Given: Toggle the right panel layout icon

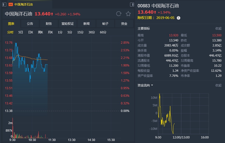Looking at the screenshot, I should [132, 4].
